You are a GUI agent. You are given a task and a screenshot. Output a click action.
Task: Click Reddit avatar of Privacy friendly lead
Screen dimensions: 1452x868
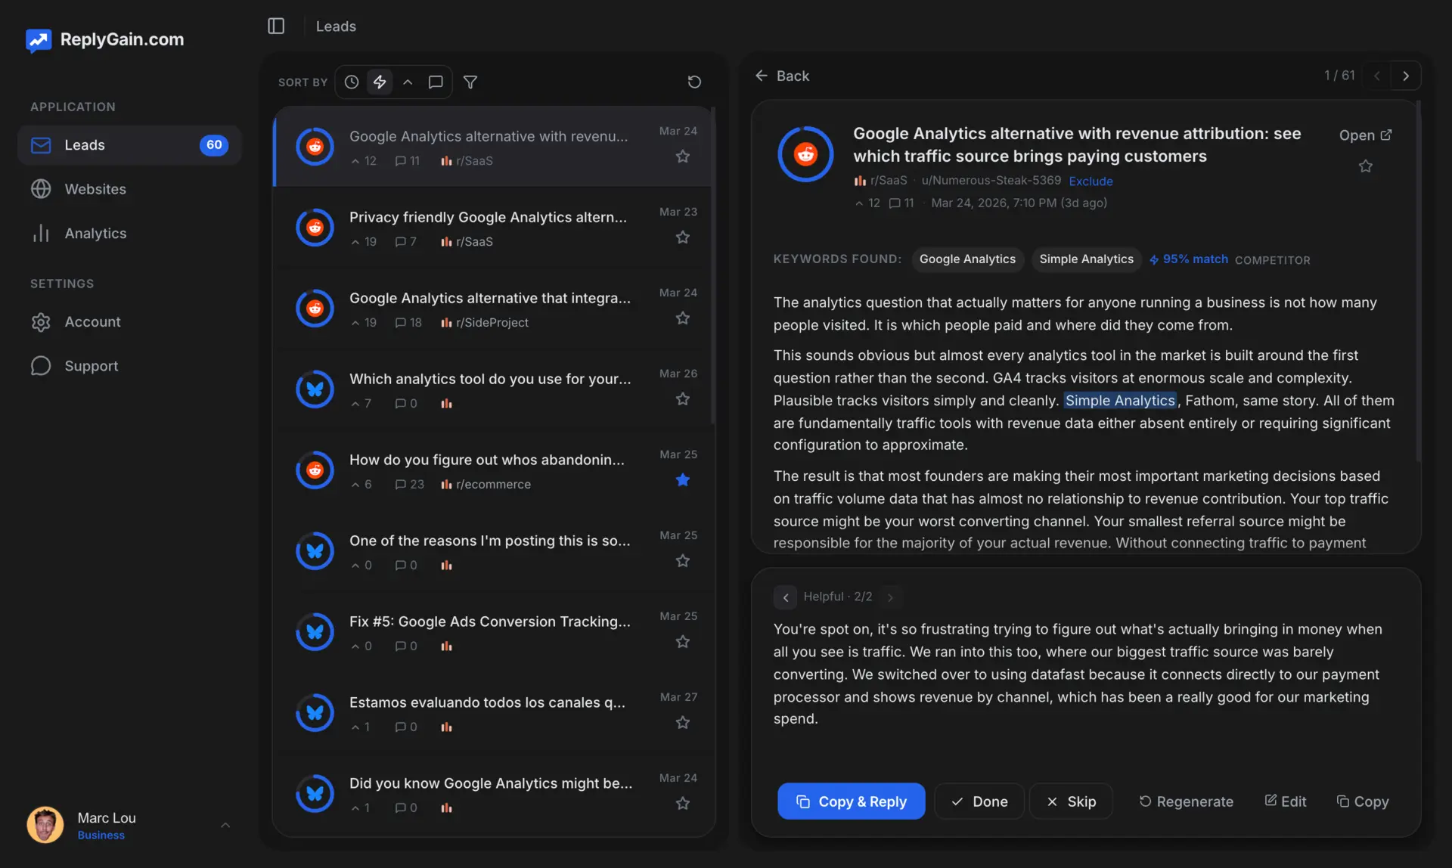click(x=315, y=228)
